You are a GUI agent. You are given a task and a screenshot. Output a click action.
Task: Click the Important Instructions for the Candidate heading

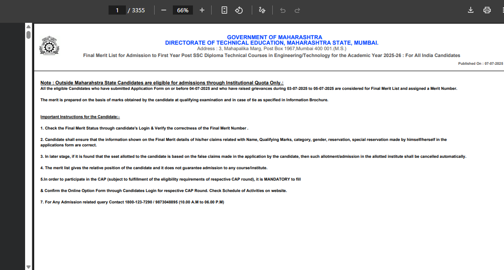coord(80,117)
